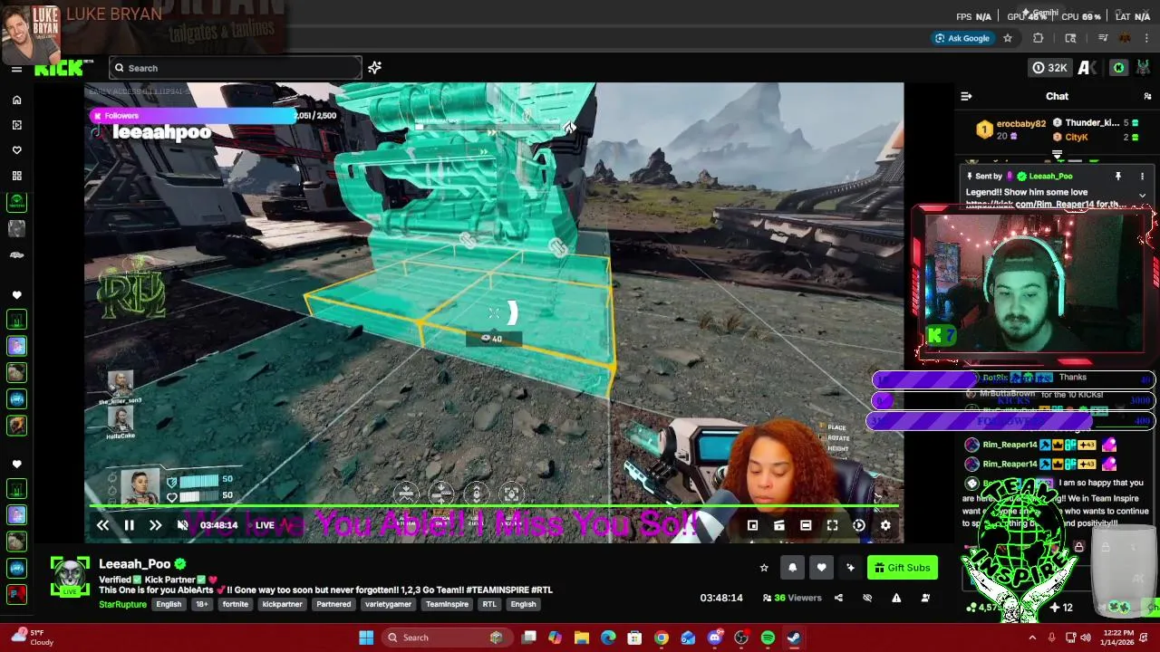1160x652 pixels.
Task: Toggle stream notifications bell
Action: tap(792, 568)
